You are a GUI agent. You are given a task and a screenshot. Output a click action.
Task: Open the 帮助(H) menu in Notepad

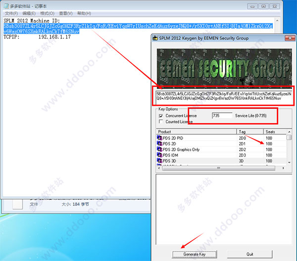[x=84, y=13]
